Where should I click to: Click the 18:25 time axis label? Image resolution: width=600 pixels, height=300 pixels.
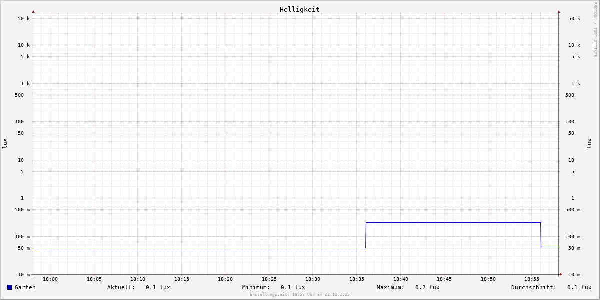pyautogui.click(x=269, y=279)
